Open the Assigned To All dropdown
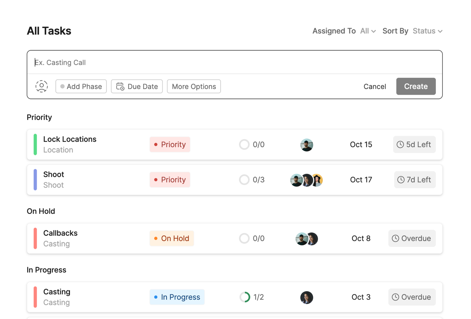Image resolution: width=471 pixels, height=319 pixels. tap(368, 31)
